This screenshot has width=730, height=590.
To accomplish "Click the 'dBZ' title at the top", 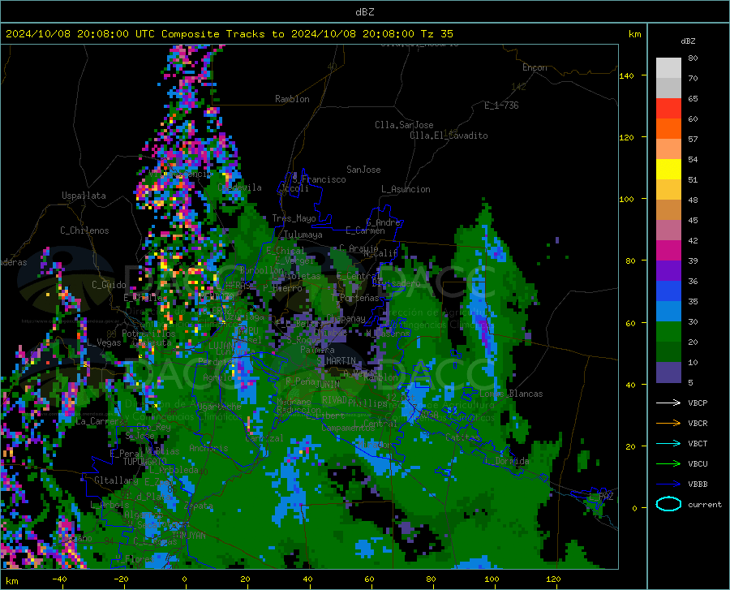I will 364,12.
